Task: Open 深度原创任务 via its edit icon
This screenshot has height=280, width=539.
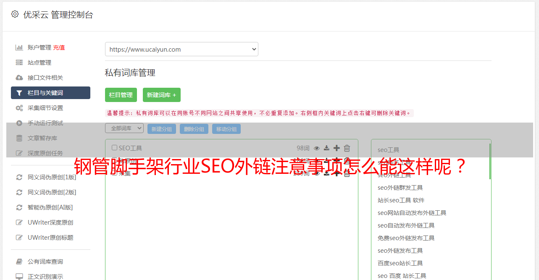Action: tap(19, 153)
